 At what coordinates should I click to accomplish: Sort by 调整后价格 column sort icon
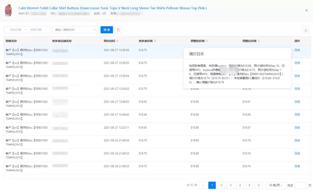259,41
